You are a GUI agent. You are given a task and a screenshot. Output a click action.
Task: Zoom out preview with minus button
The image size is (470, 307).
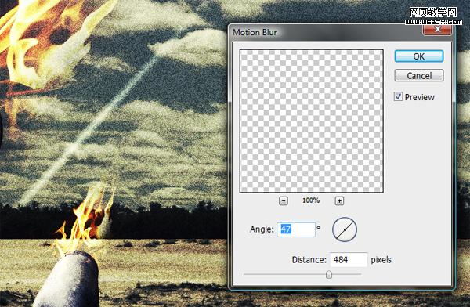pyautogui.click(x=284, y=200)
